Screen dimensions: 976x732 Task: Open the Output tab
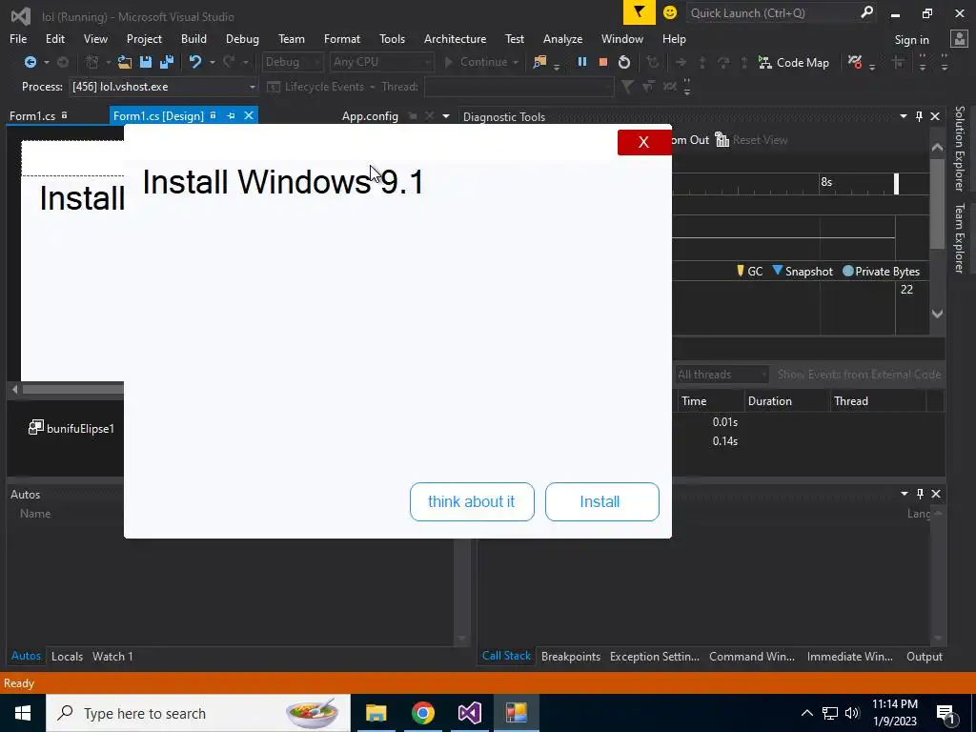tap(925, 656)
